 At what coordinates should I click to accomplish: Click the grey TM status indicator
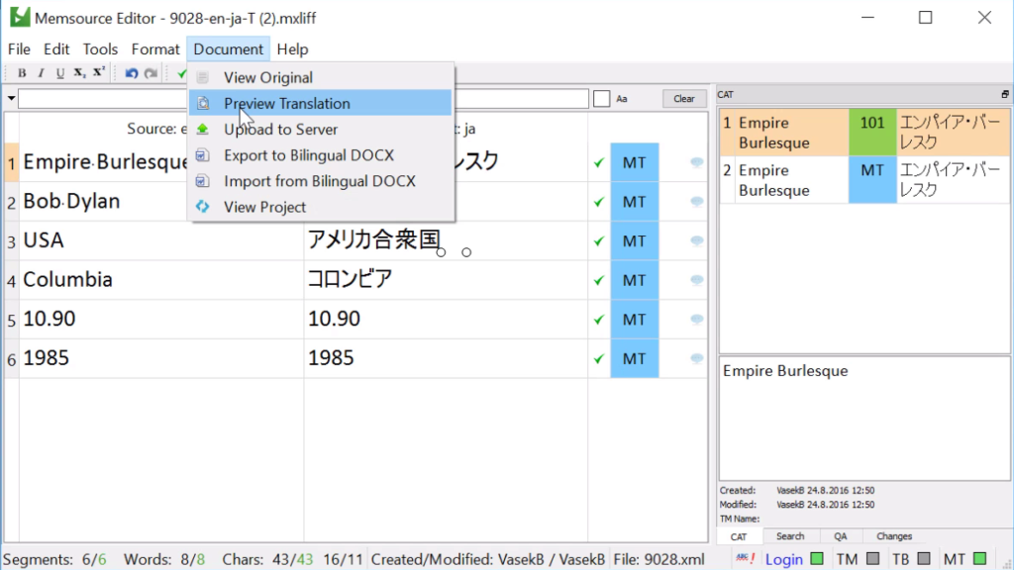click(873, 558)
